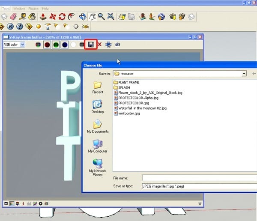The image size is (257, 221).
Task: Expand the 'Save in' resource dropdown
Action: point(244,74)
